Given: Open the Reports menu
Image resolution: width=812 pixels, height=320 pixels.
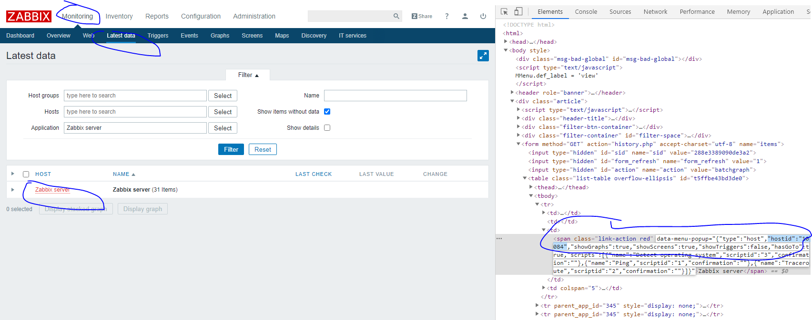Looking at the screenshot, I should click(157, 16).
